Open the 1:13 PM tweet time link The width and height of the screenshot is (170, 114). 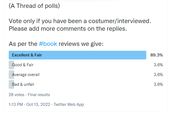click(16, 104)
